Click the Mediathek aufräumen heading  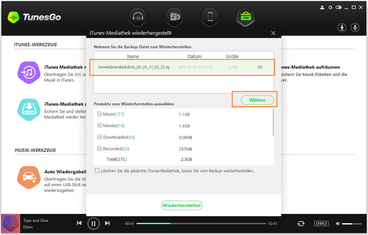click(x=310, y=67)
